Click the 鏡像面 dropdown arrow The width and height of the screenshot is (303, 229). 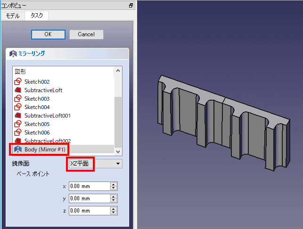[118, 164]
